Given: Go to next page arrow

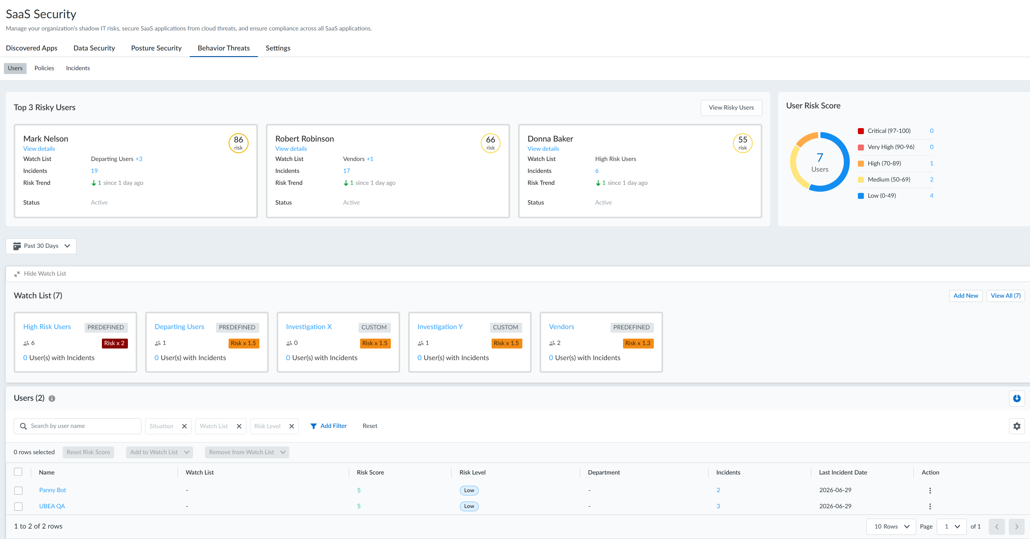Looking at the screenshot, I should [1017, 527].
